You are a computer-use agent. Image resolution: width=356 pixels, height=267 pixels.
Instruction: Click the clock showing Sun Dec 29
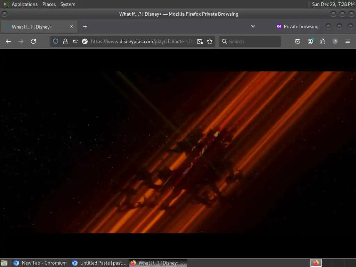333,4
